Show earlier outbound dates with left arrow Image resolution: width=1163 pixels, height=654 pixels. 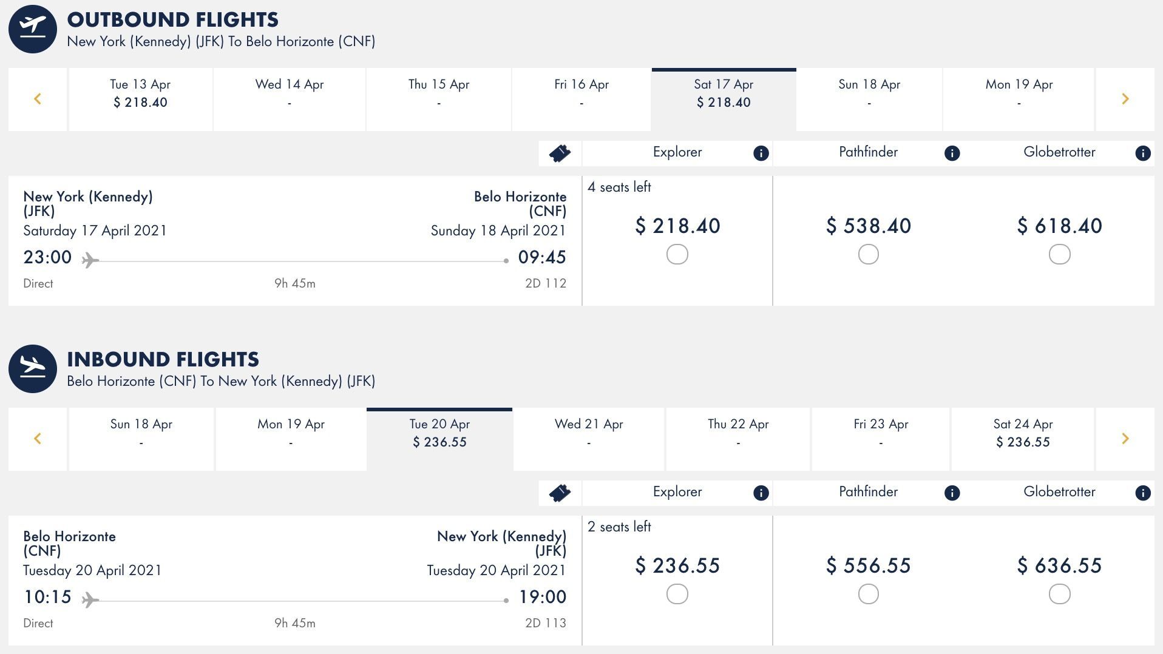(38, 99)
